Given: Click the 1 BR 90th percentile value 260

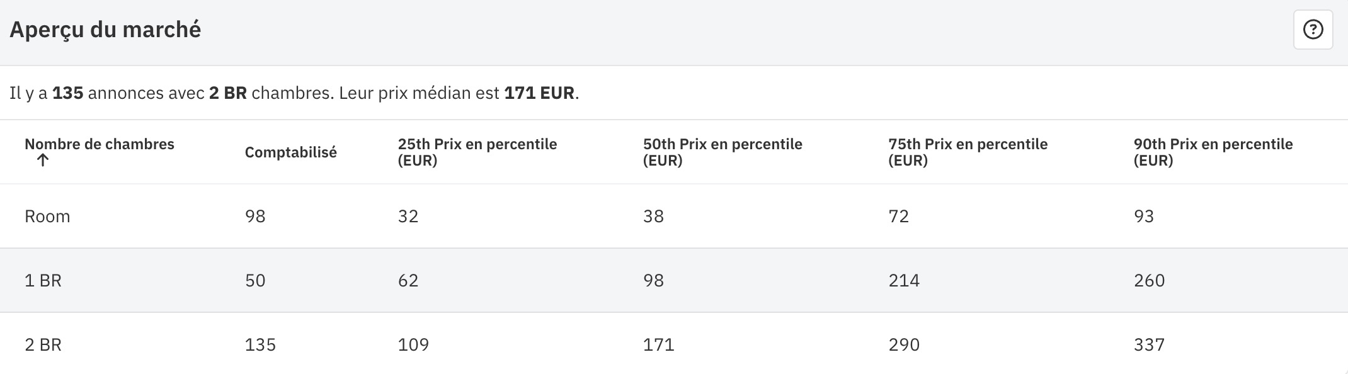Looking at the screenshot, I should [1149, 281].
